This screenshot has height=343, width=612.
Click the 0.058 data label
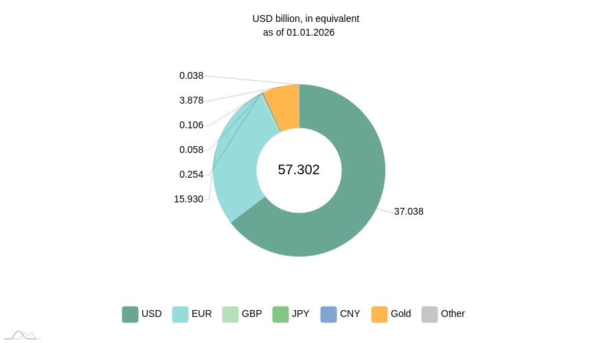point(191,150)
